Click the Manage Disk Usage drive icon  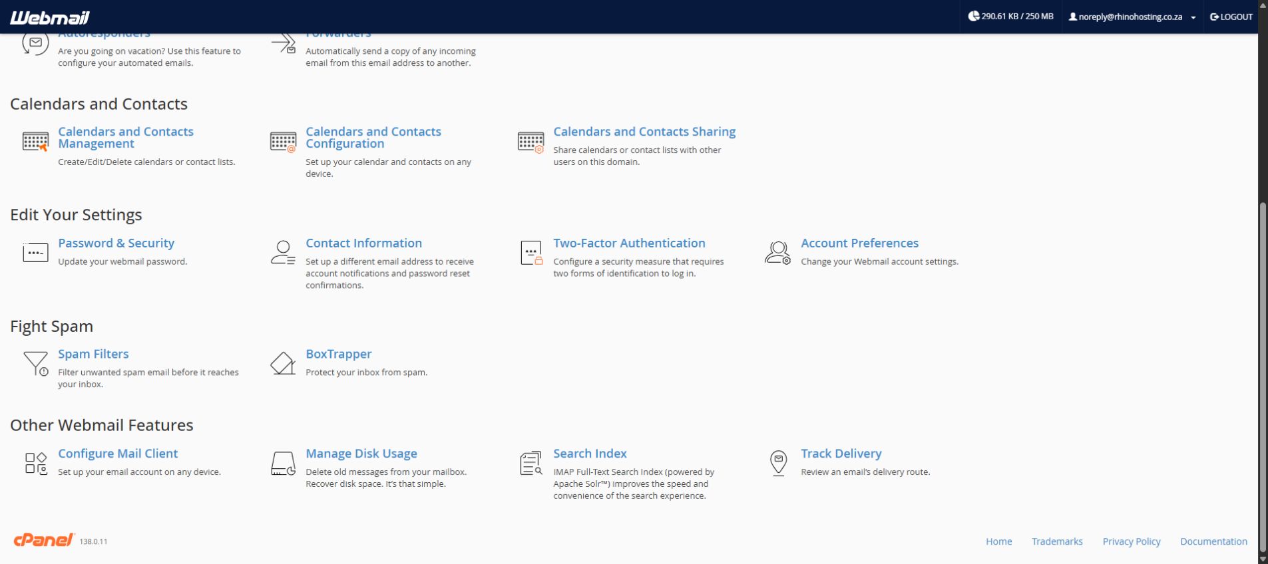283,463
